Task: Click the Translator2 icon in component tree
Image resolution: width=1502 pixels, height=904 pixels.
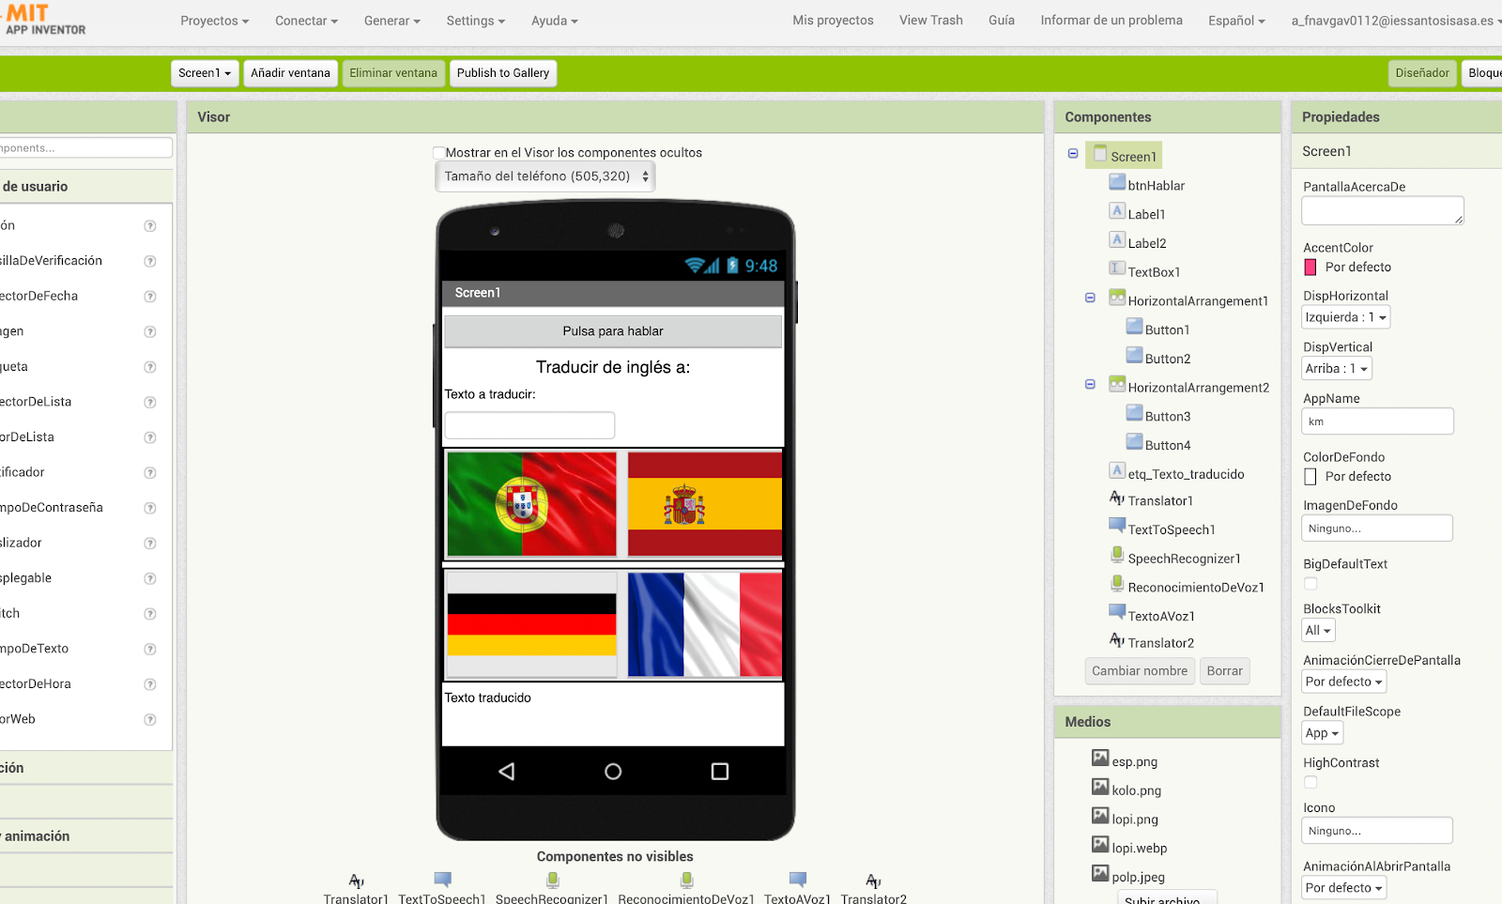Action: [x=1117, y=640]
